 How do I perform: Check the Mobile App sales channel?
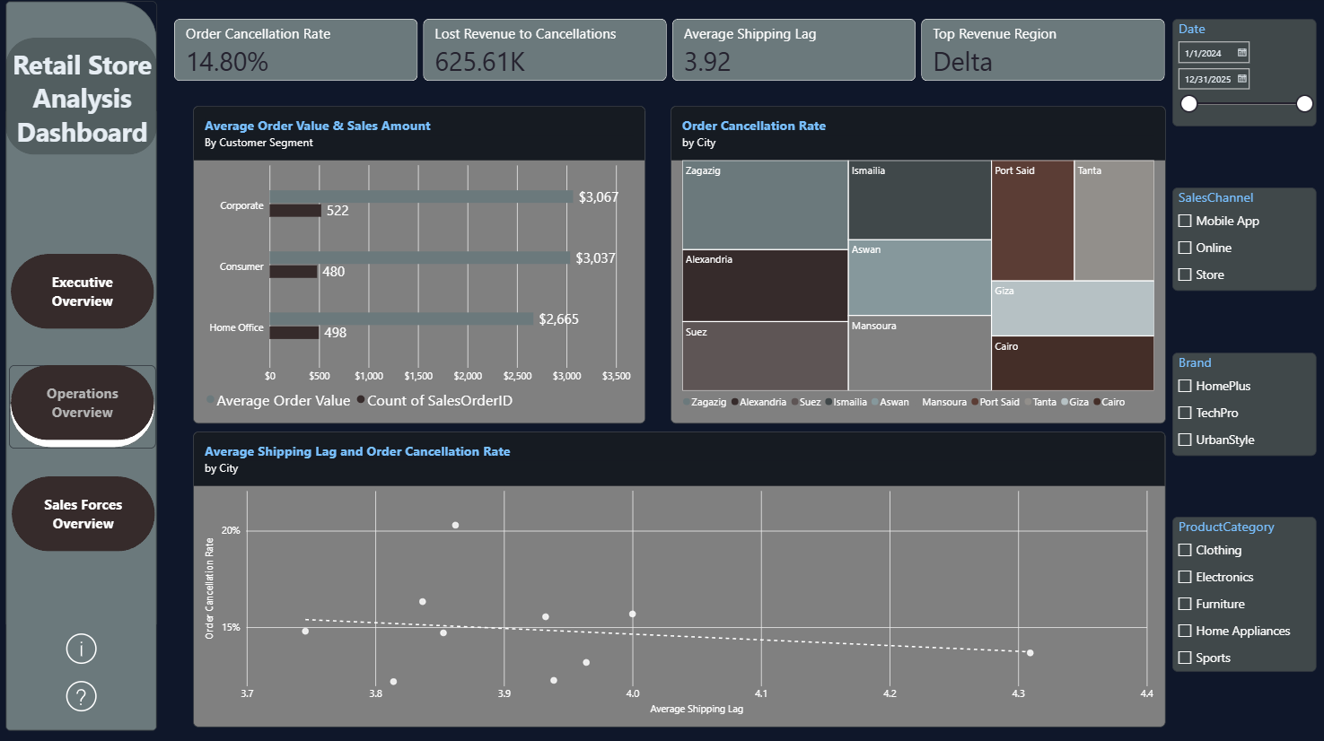1185,221
